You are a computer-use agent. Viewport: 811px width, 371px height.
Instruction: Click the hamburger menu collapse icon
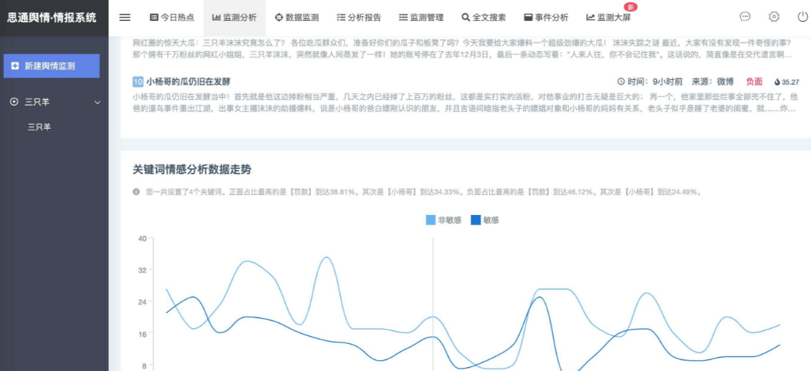point(125,17)
